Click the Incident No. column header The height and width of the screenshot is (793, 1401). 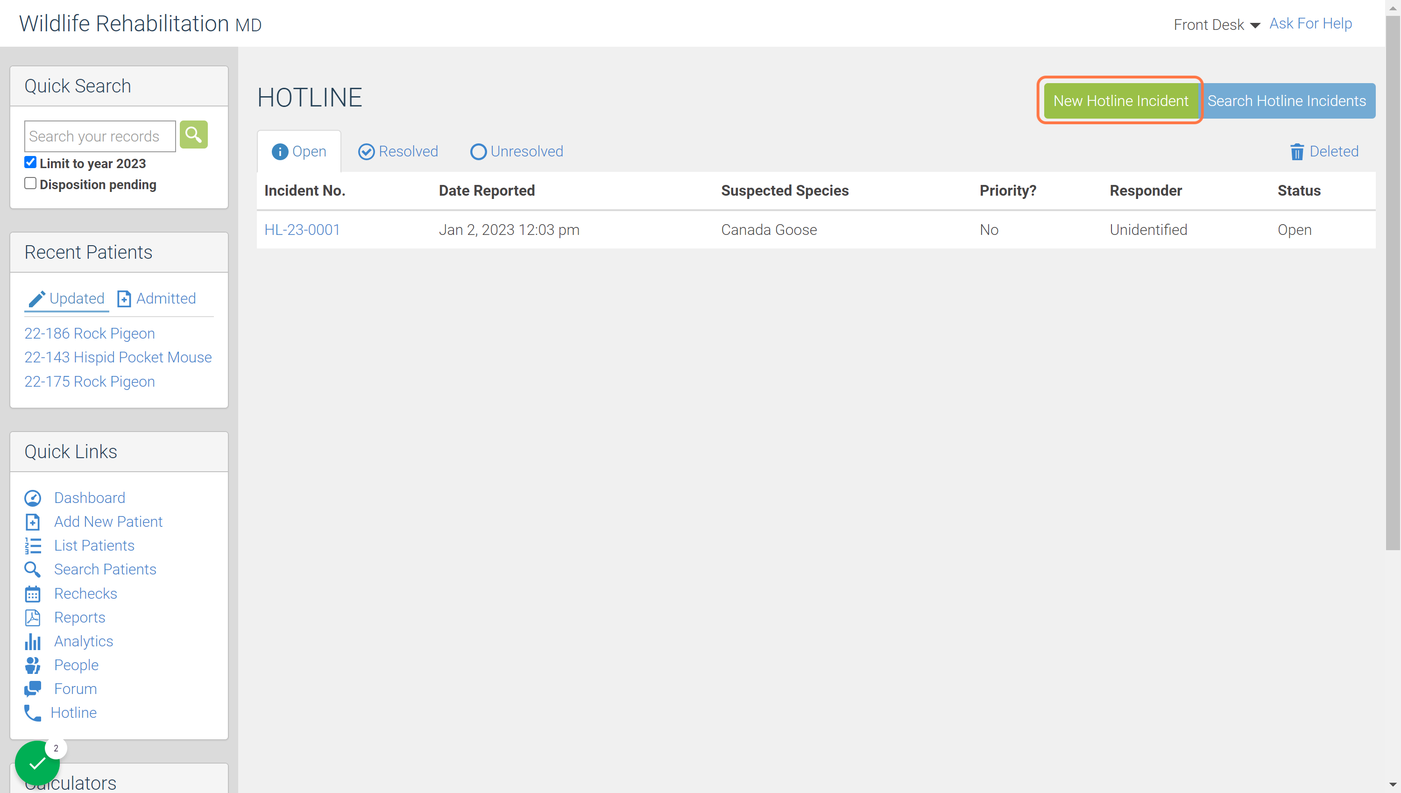point(304,191)
